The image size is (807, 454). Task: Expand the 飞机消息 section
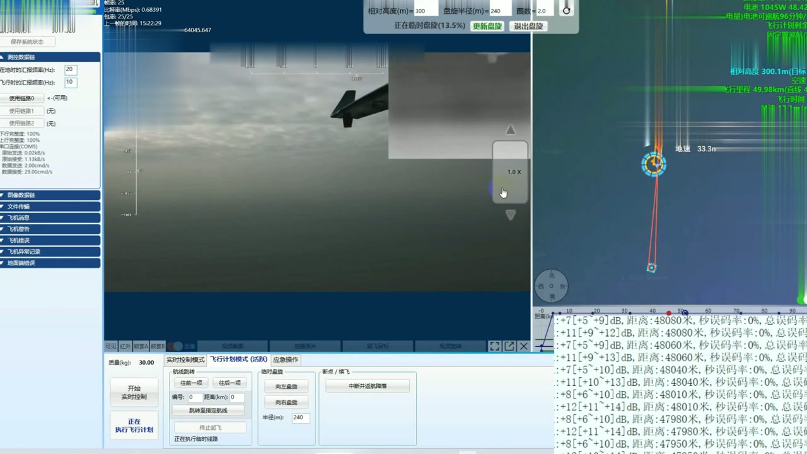50,218
